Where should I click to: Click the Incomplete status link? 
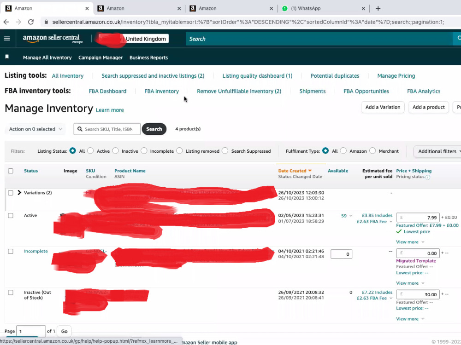tap(36, 251)
